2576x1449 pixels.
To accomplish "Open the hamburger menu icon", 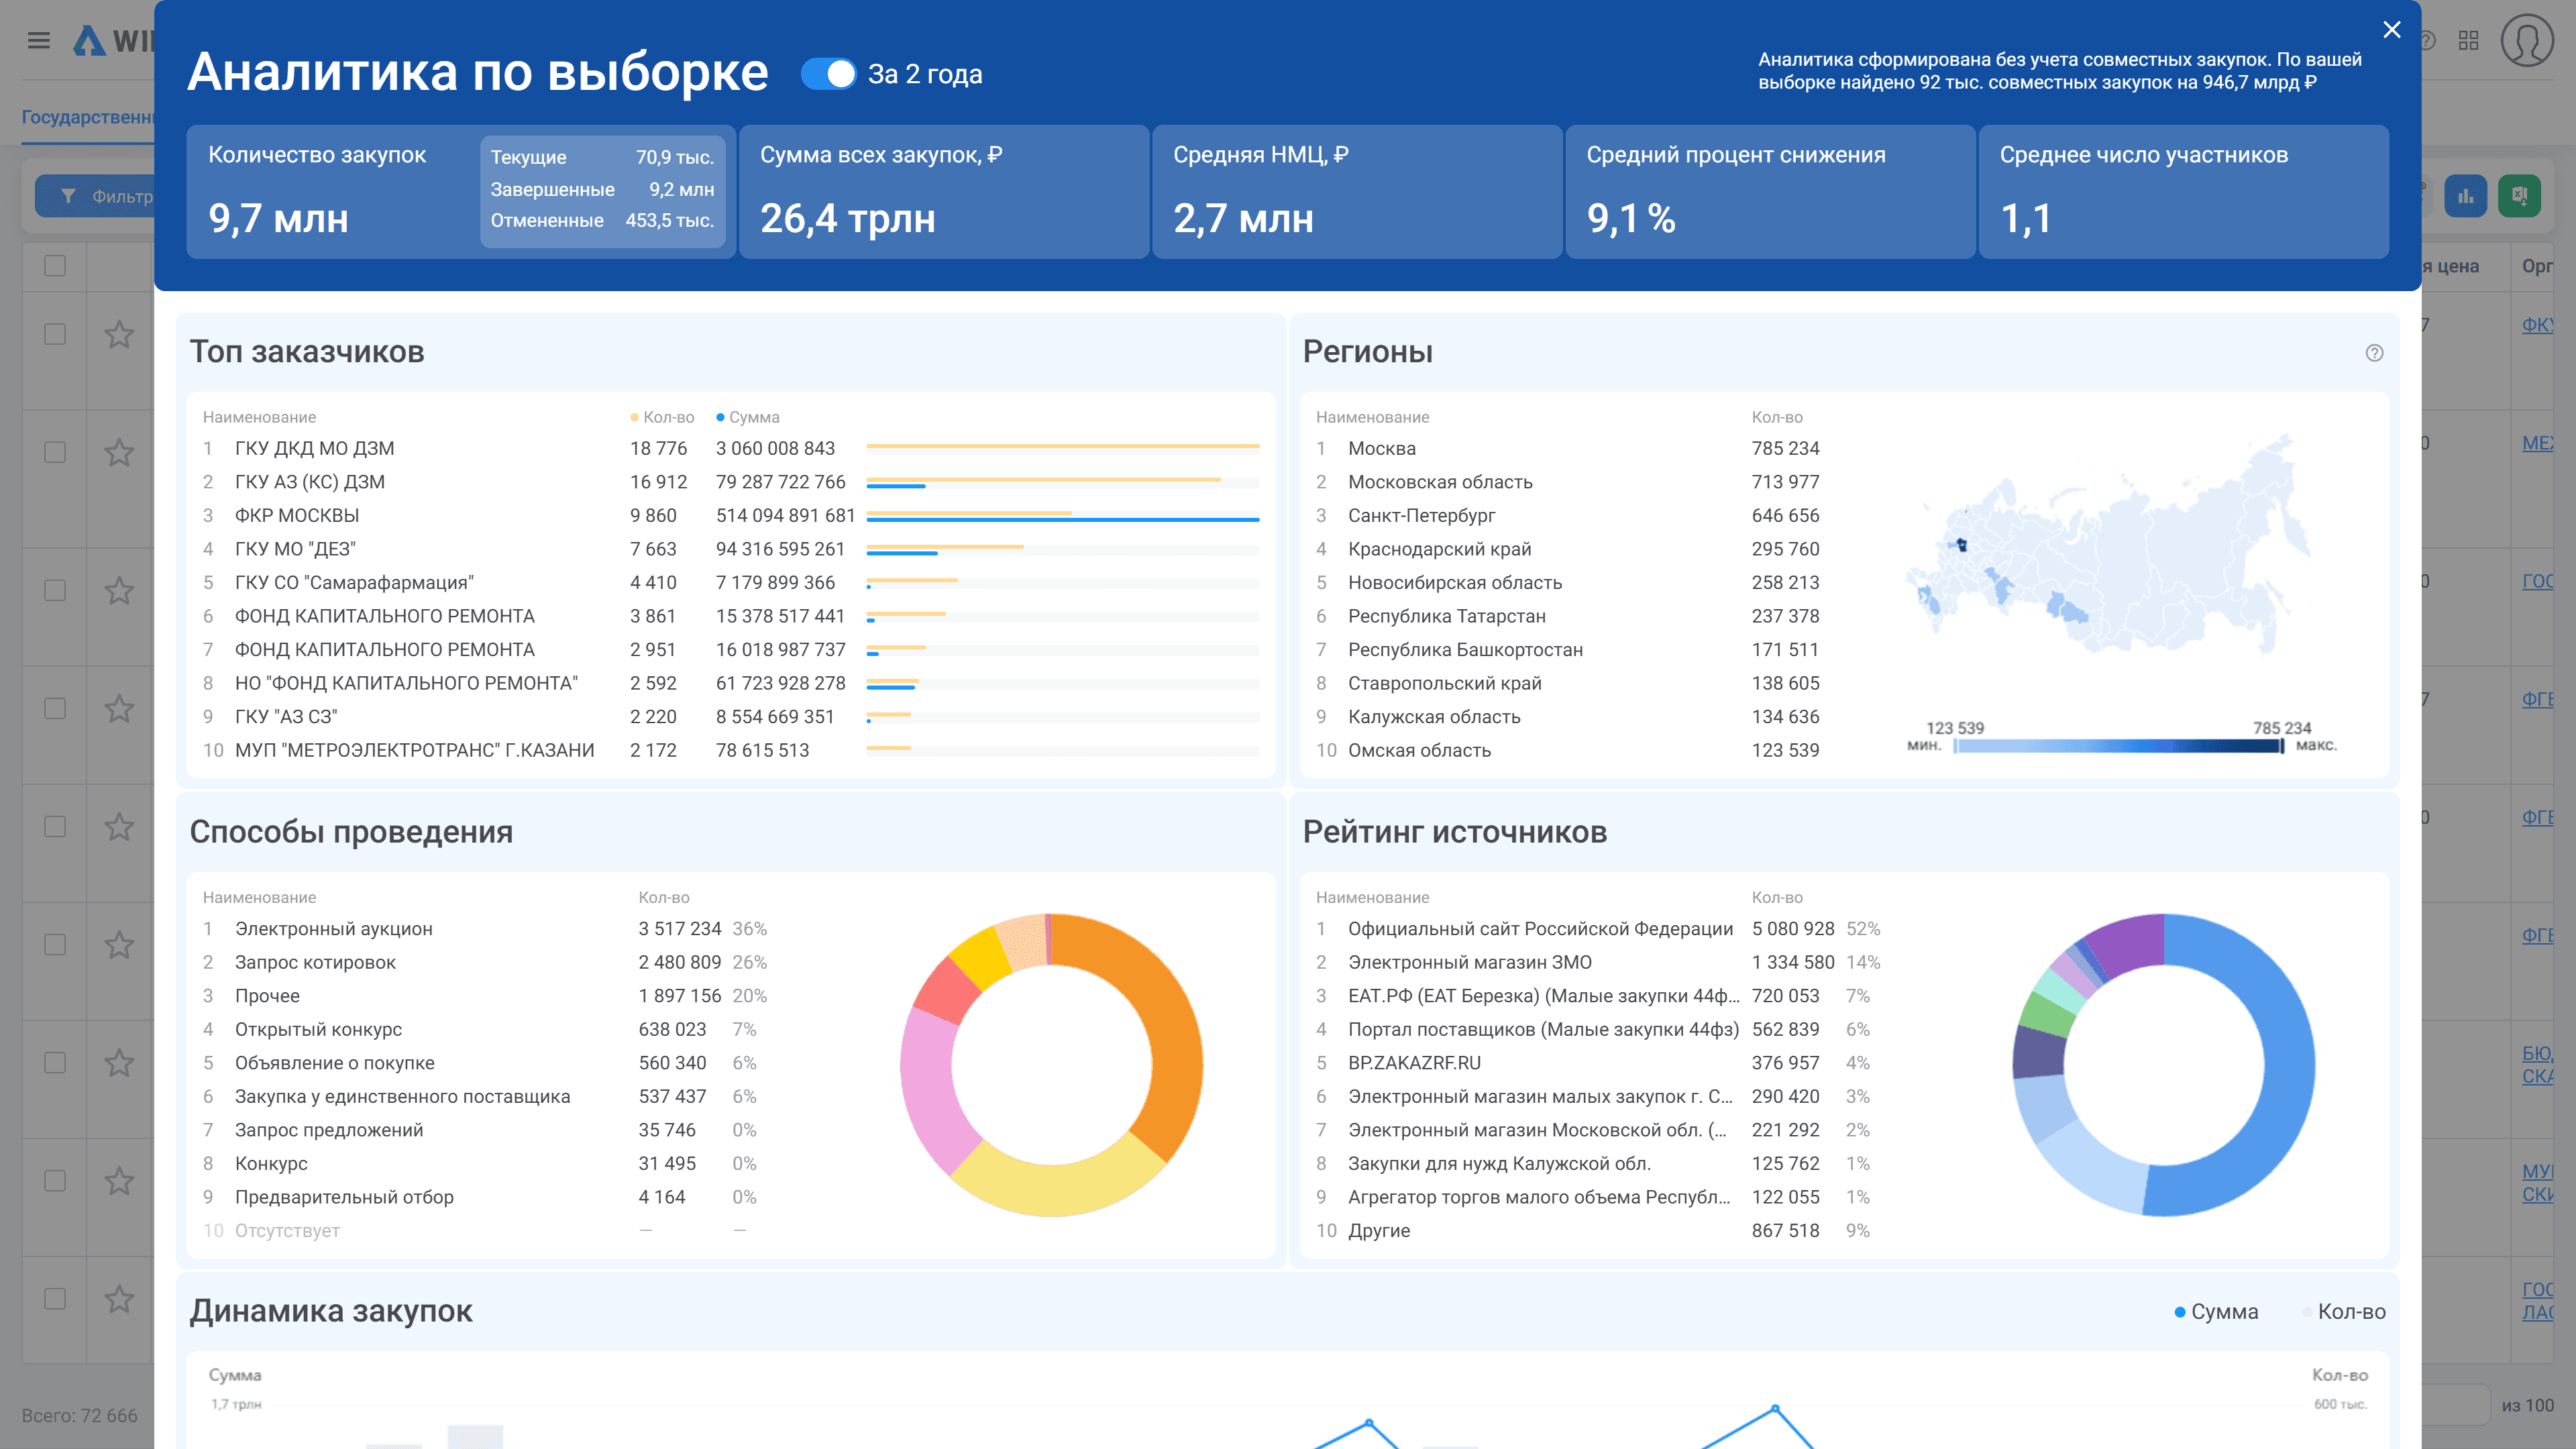I will click(38, 41).
